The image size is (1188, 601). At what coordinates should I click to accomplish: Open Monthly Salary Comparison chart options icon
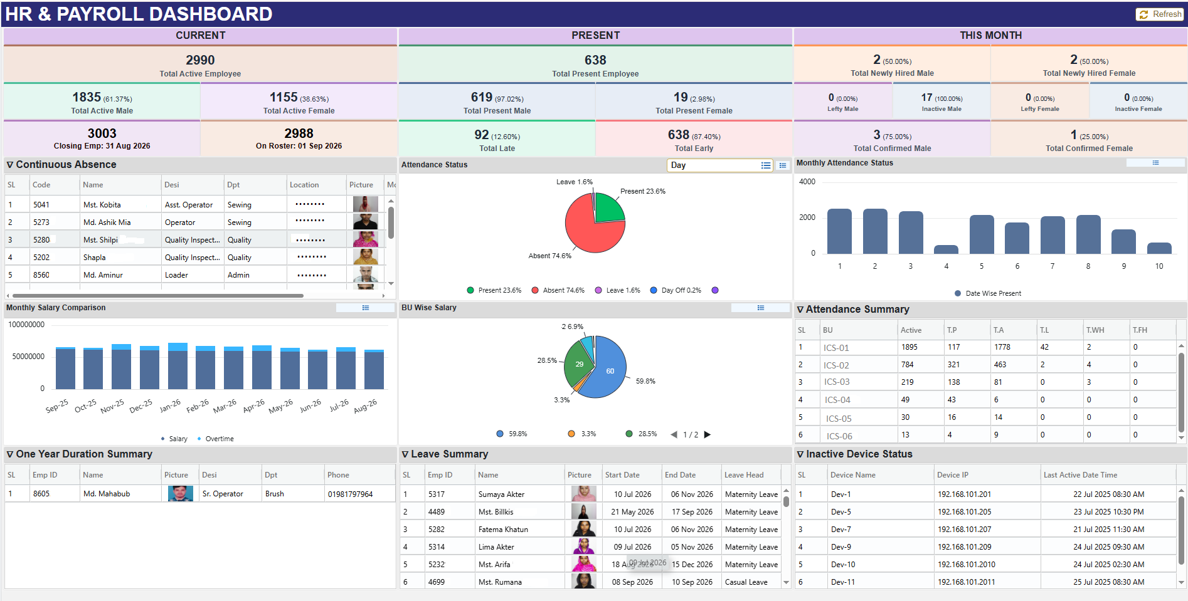pos(366,308)
